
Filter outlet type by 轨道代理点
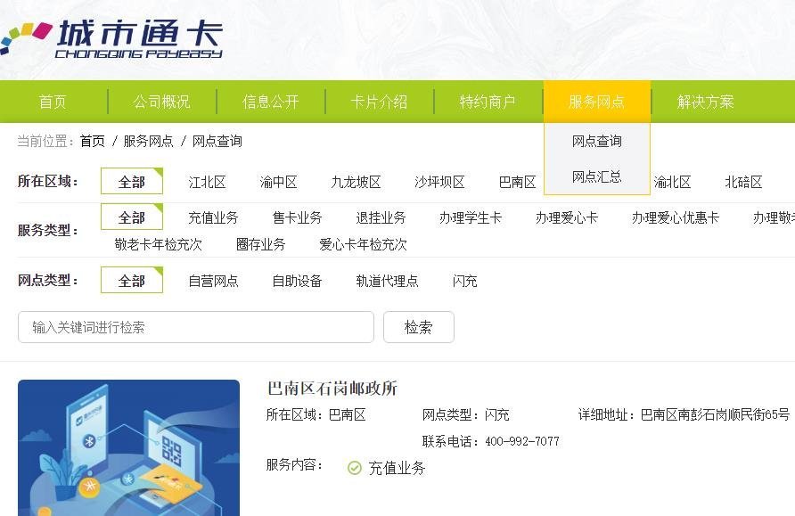(x=387, y=281)
